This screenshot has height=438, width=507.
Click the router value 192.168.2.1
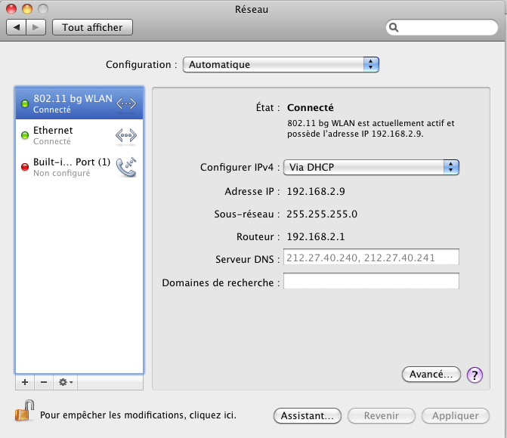316,236
